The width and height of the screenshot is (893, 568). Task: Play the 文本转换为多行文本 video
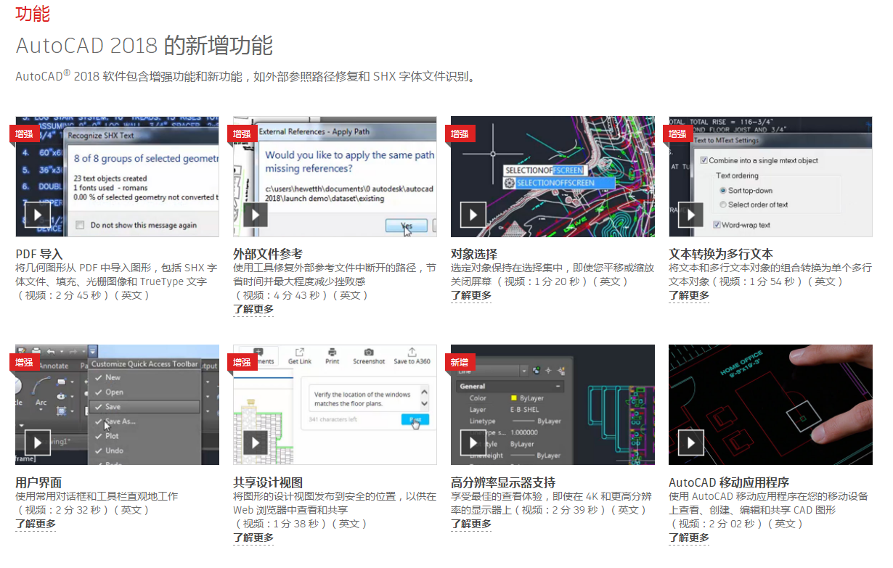click(691, 214)
